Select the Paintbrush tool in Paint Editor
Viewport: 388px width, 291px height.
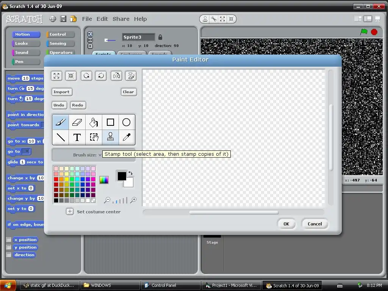point(61,122)
